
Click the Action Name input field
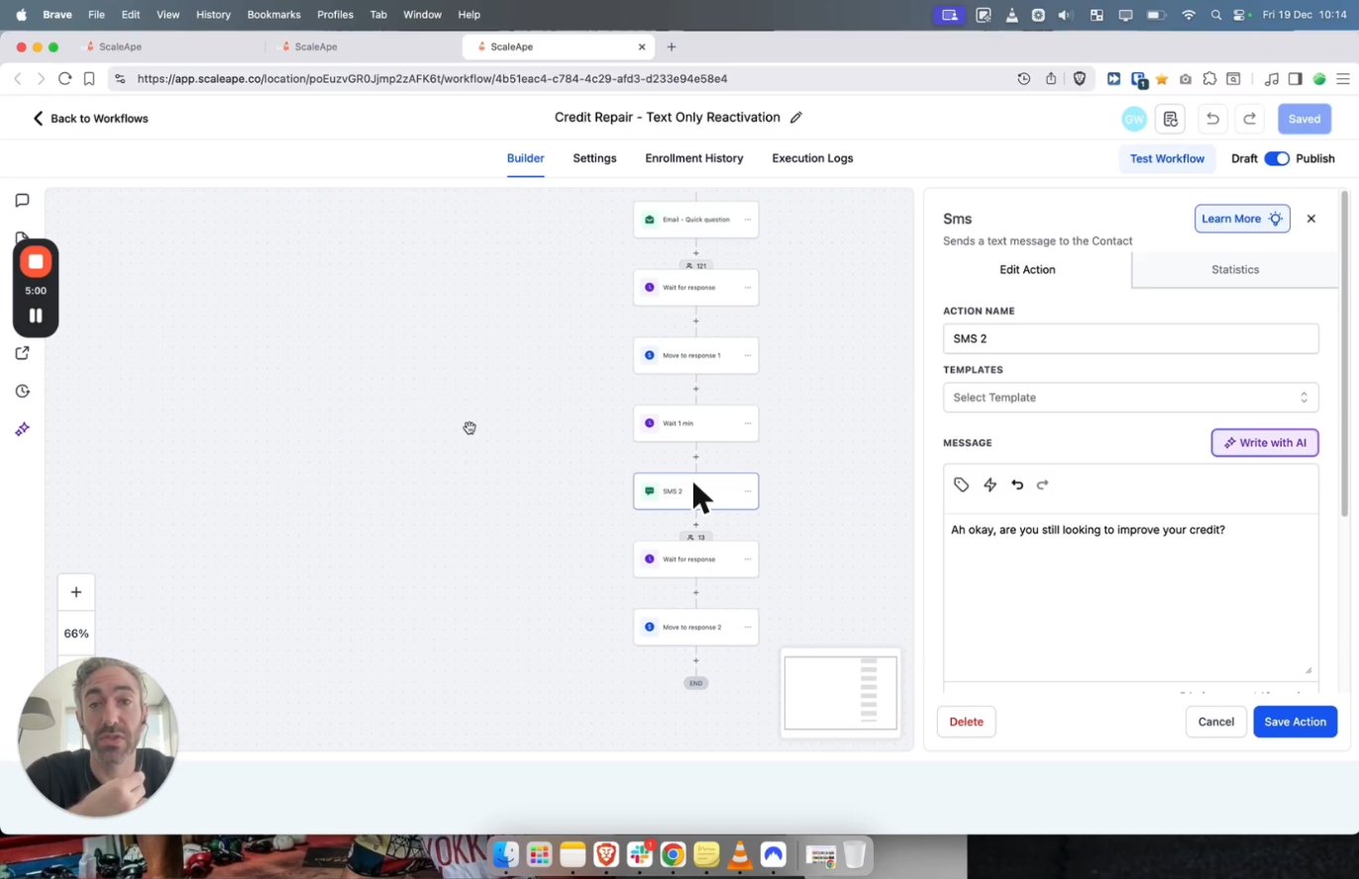1130,339
